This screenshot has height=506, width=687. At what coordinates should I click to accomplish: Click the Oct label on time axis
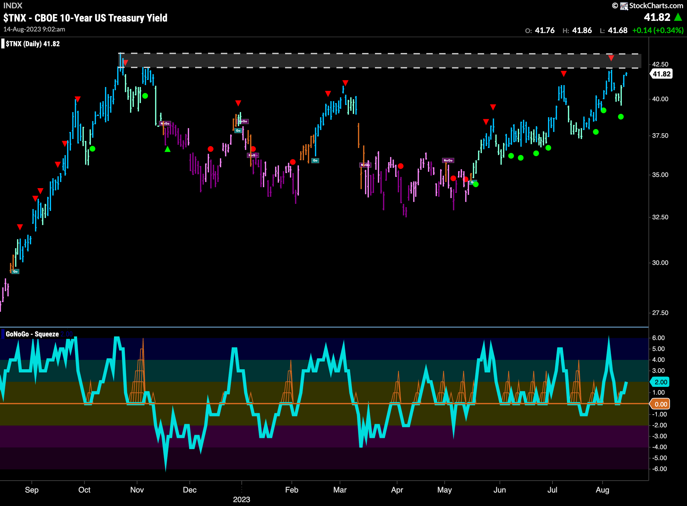[84, 490]
